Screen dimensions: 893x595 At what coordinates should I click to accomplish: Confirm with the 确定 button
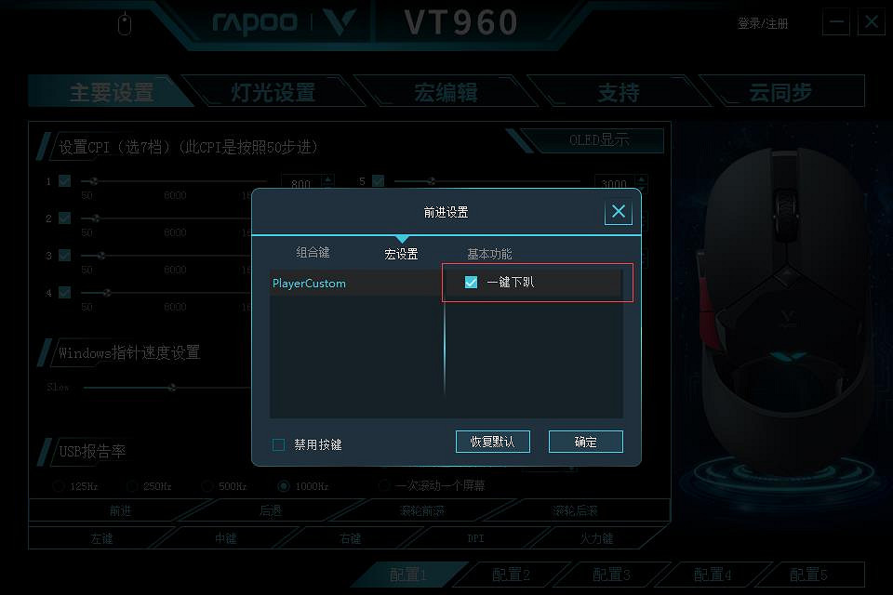point(585,442)
